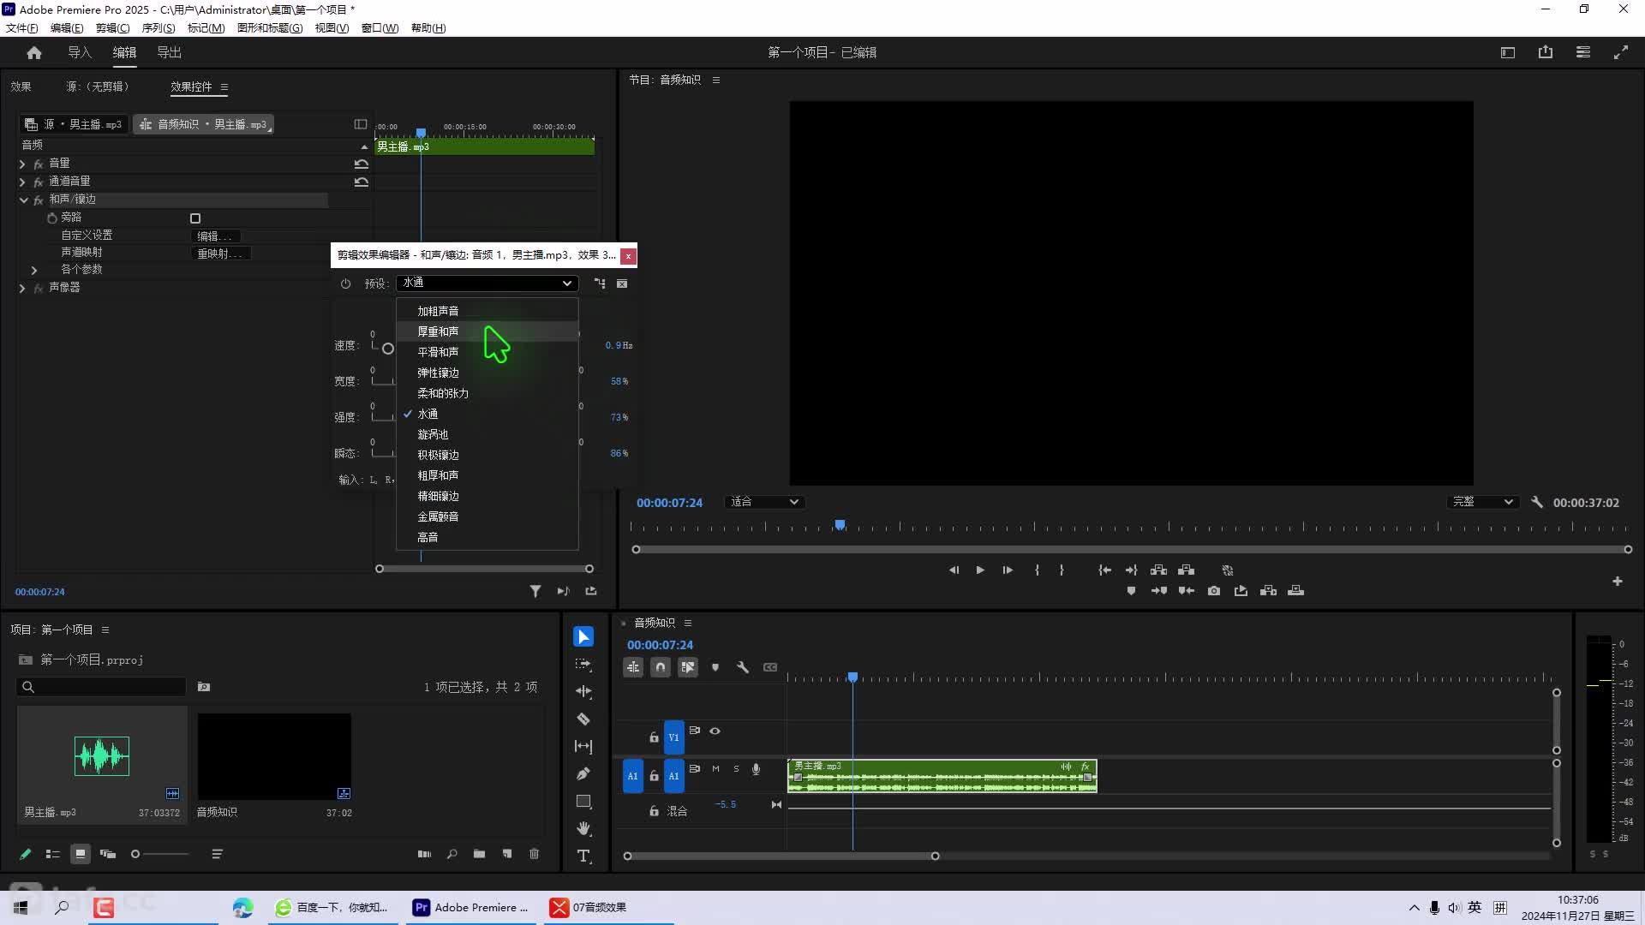
Task: Click the Find magnifier in Project panel
Action: [452, 854]
